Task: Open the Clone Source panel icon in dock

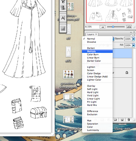Action: [x=63, y=8]
